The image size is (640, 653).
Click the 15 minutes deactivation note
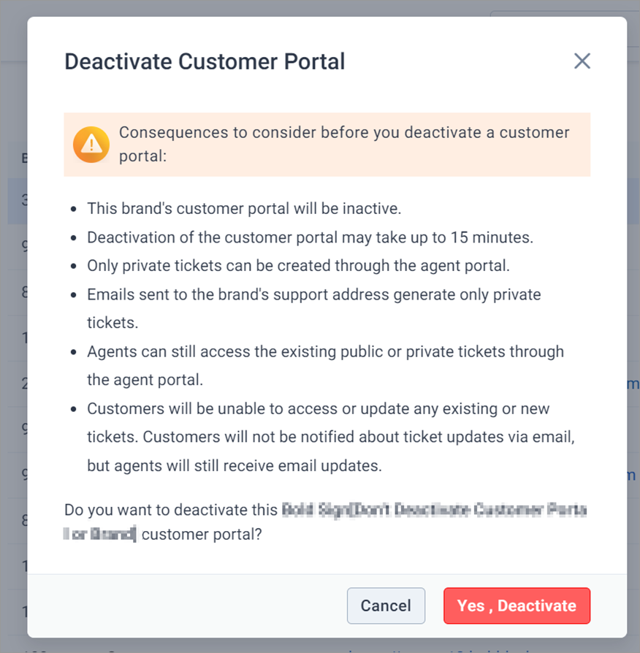[x=310, y=237]
